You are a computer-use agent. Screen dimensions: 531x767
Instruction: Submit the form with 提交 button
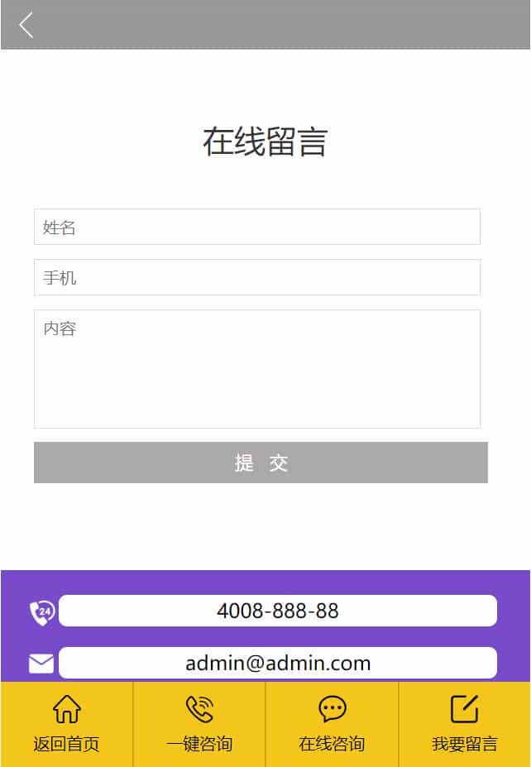coord(261,463)
